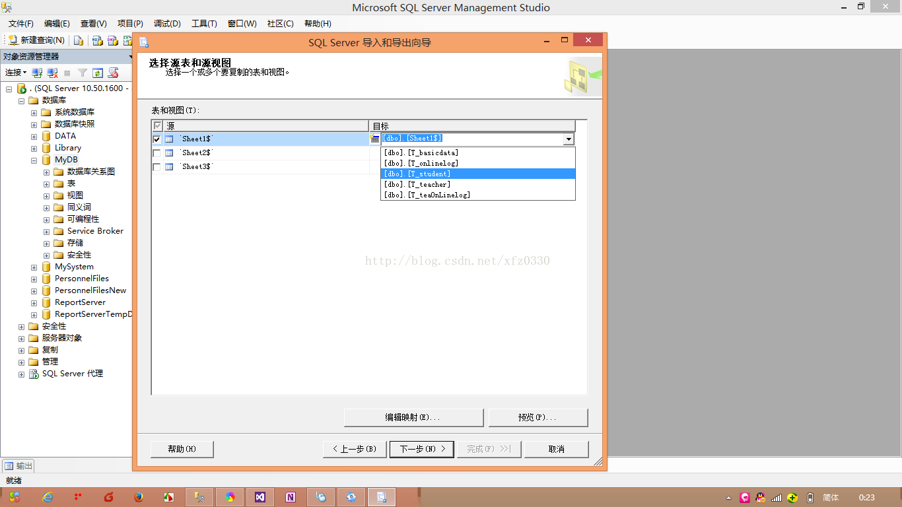Screen dimensions: 902x507
Task: Click the 预览(P)... button
Action: [538, 418]
